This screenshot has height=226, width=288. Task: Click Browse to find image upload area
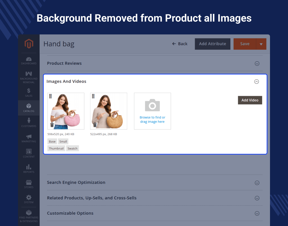(152, 111)
